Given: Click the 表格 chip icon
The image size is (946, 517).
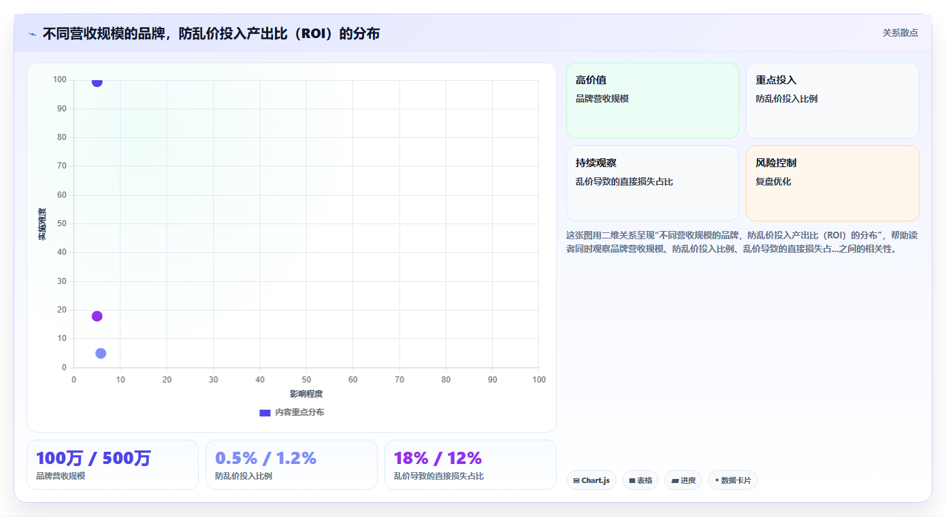Looking at the screenshot, I should click(x=632, y=480).
